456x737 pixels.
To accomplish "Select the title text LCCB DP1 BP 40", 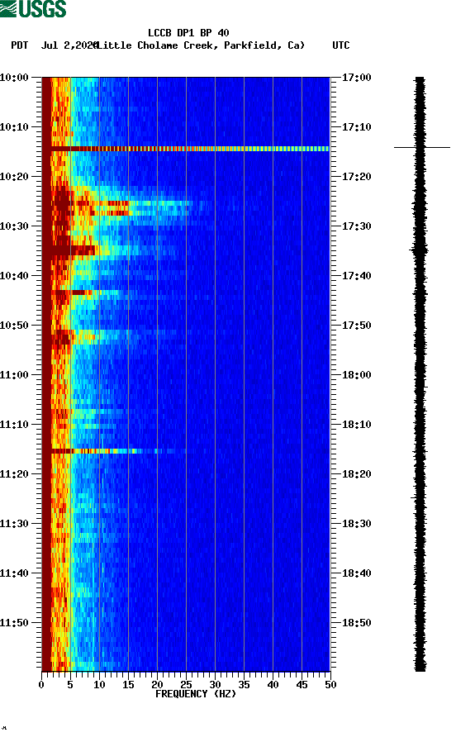I will [x=188, y=33].
